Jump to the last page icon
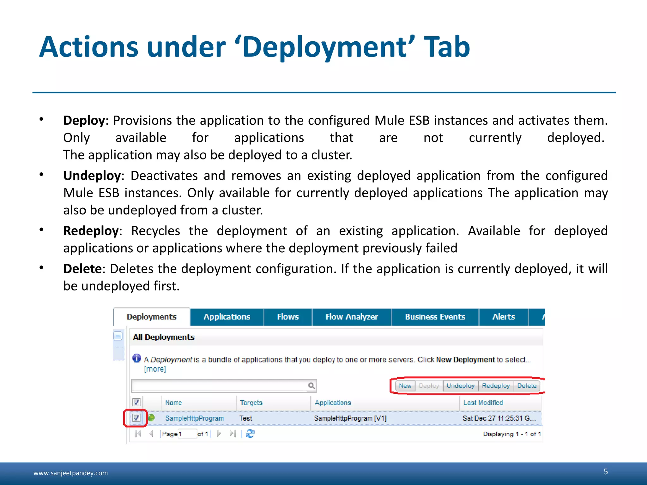Screen dimensions: 647x485 (233, 434)
